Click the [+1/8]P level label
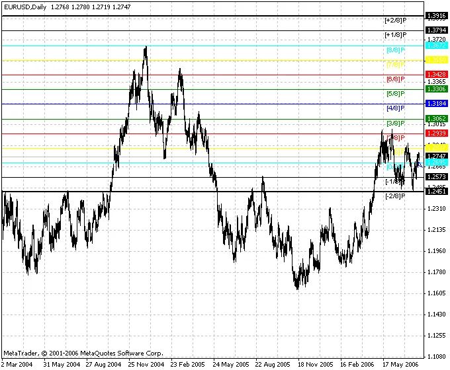 (x=395, y=35)
